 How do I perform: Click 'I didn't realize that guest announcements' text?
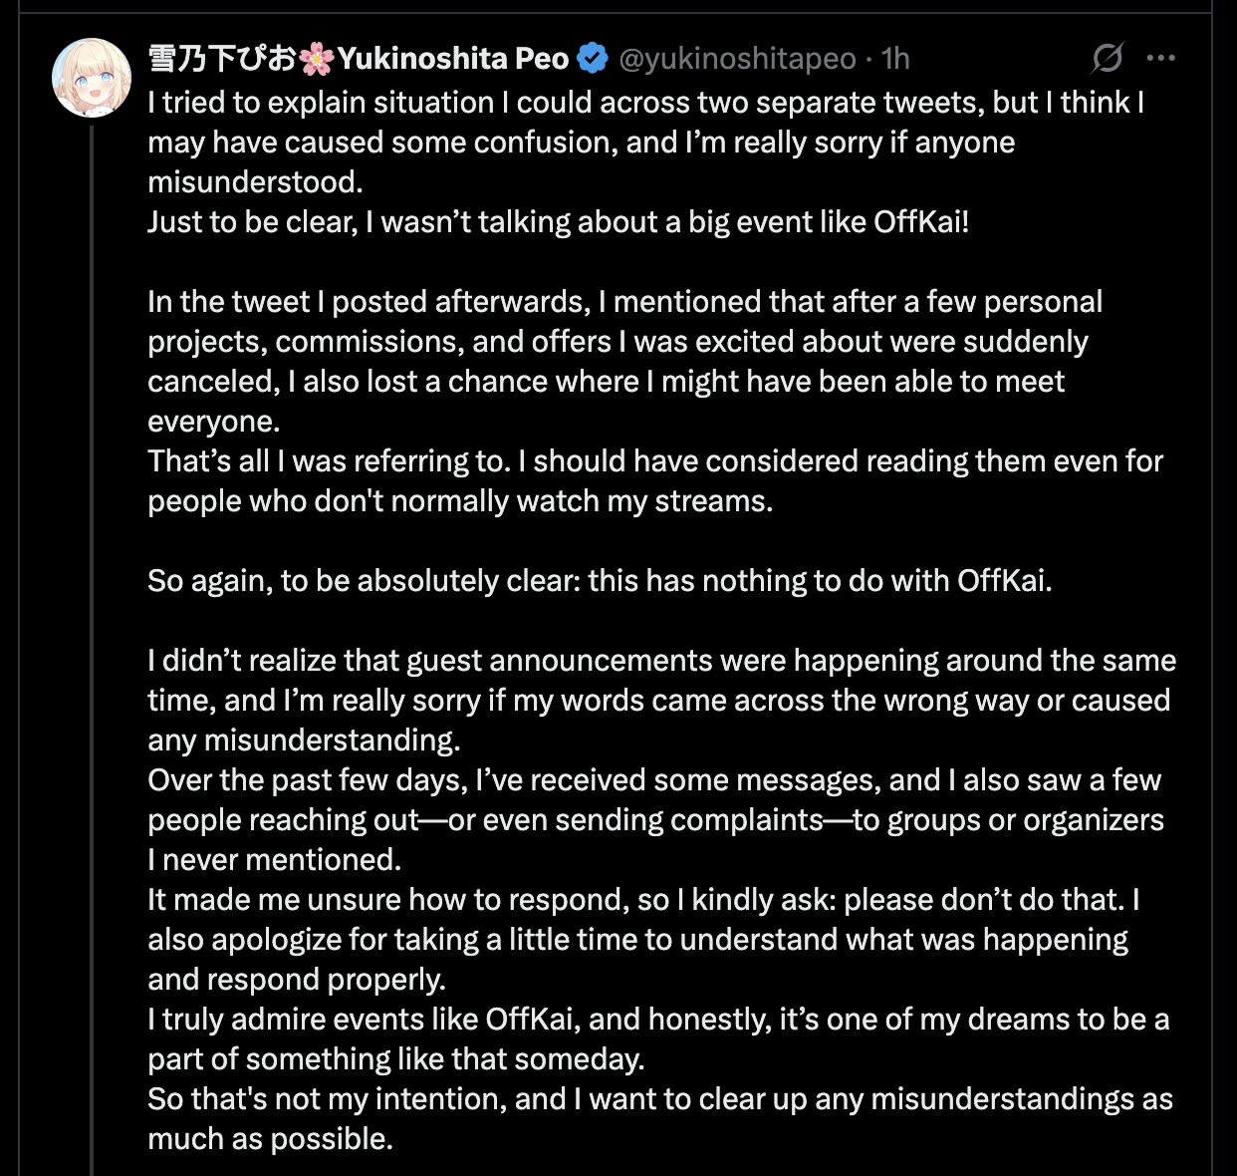pos(662,700)
